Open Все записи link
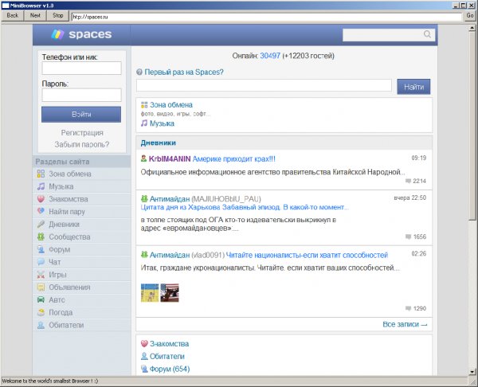Viewport: 478px width, 387px height. point(405,325)
